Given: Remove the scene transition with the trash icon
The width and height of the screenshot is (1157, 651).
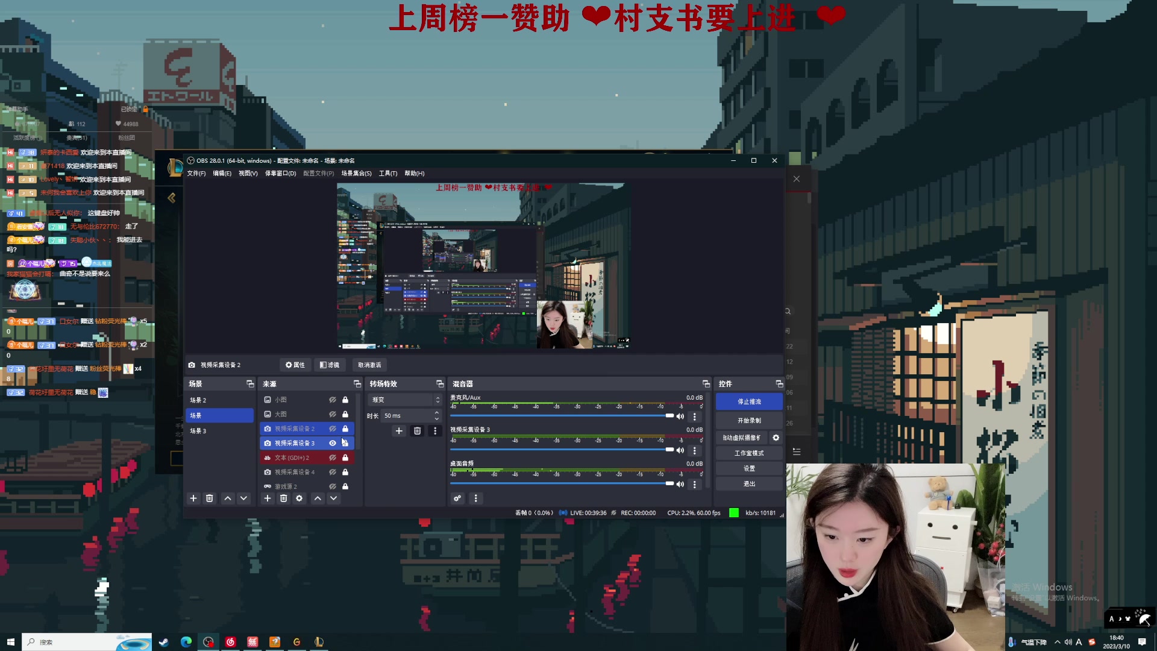Looking at the screenshot, I should click(x=417, y=431).
